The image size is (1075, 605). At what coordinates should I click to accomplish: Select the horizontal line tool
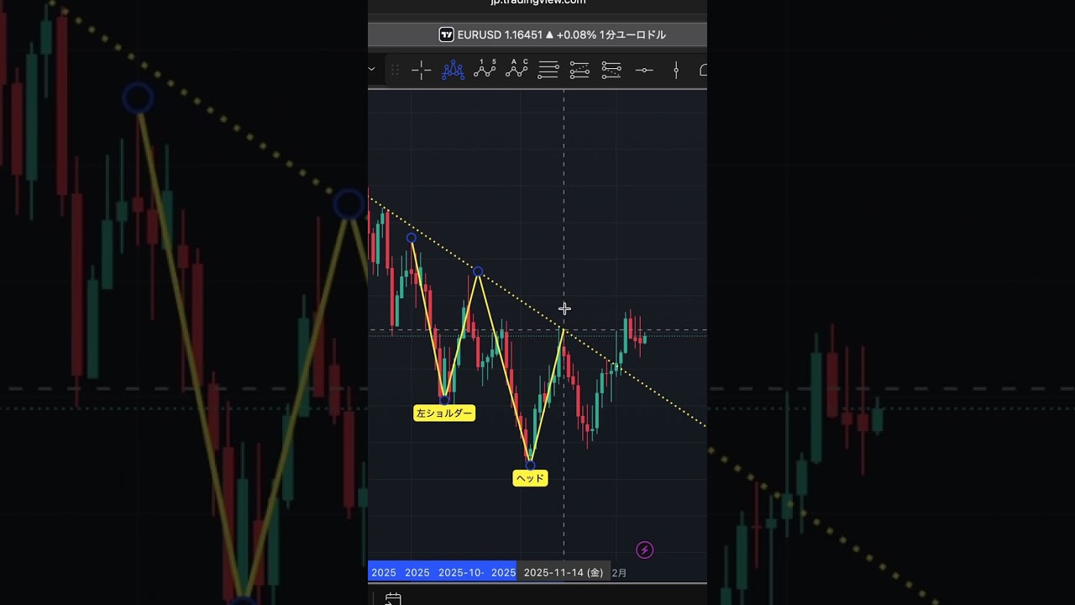(x=644, y=71)
